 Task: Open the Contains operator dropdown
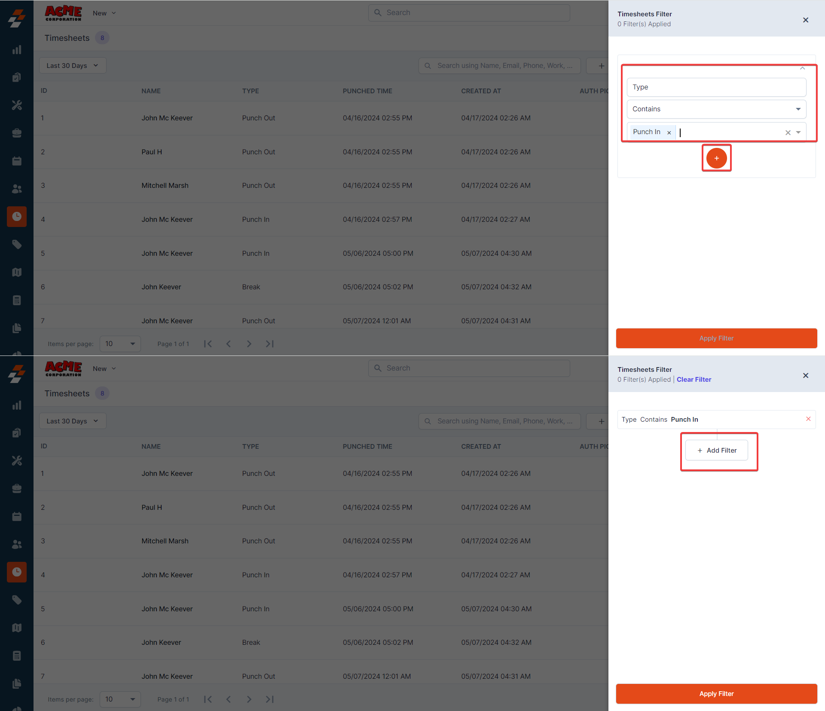(x=716, y=109)
